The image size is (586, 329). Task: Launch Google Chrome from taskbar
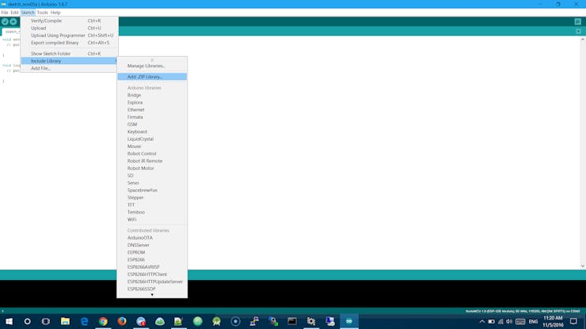click(x=103, y=321)
